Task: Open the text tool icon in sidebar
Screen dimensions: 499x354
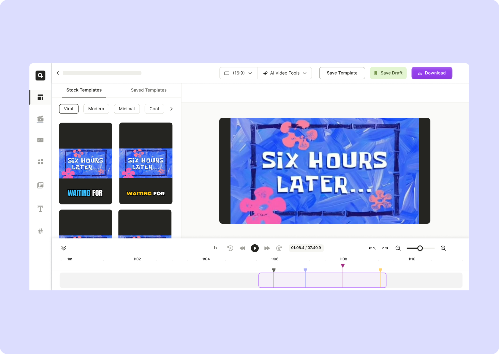Action: click(40, 208)
